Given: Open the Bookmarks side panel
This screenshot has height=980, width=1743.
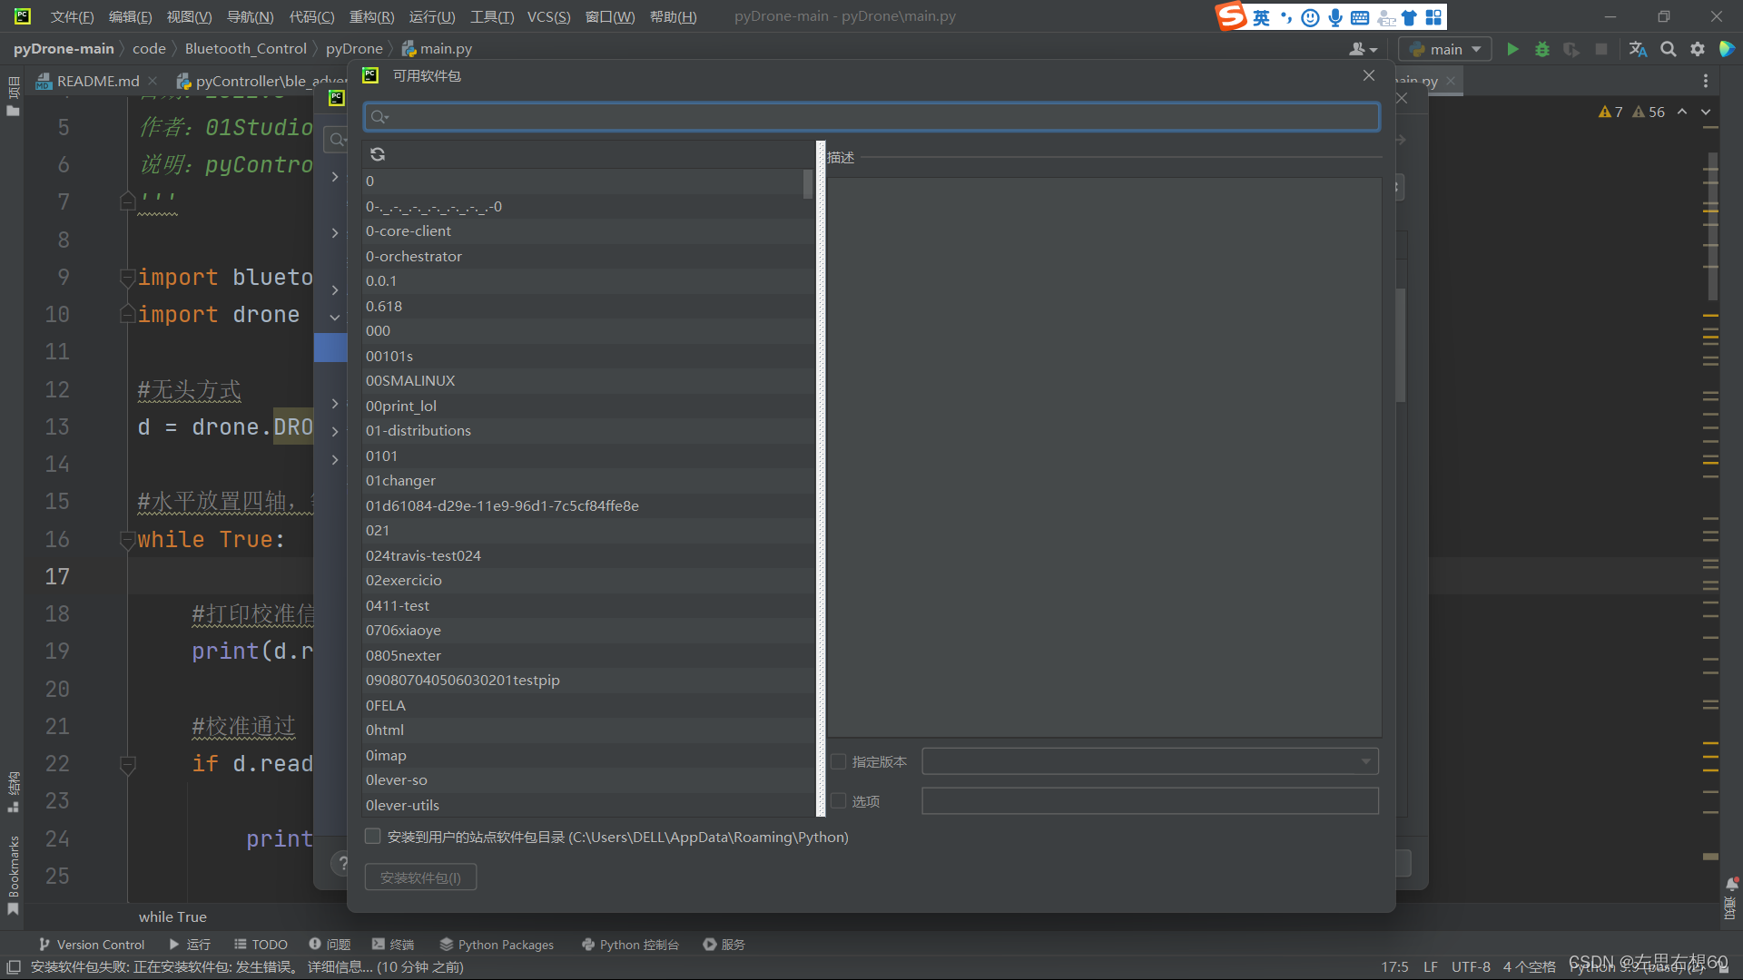Looking at the screenshot, I should point(13,874).
